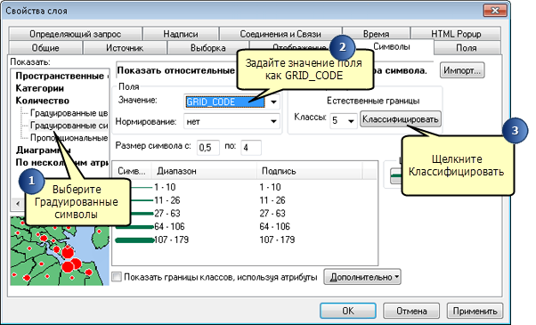Click the Симв... column header
The image size is (536, 325).
132,171
